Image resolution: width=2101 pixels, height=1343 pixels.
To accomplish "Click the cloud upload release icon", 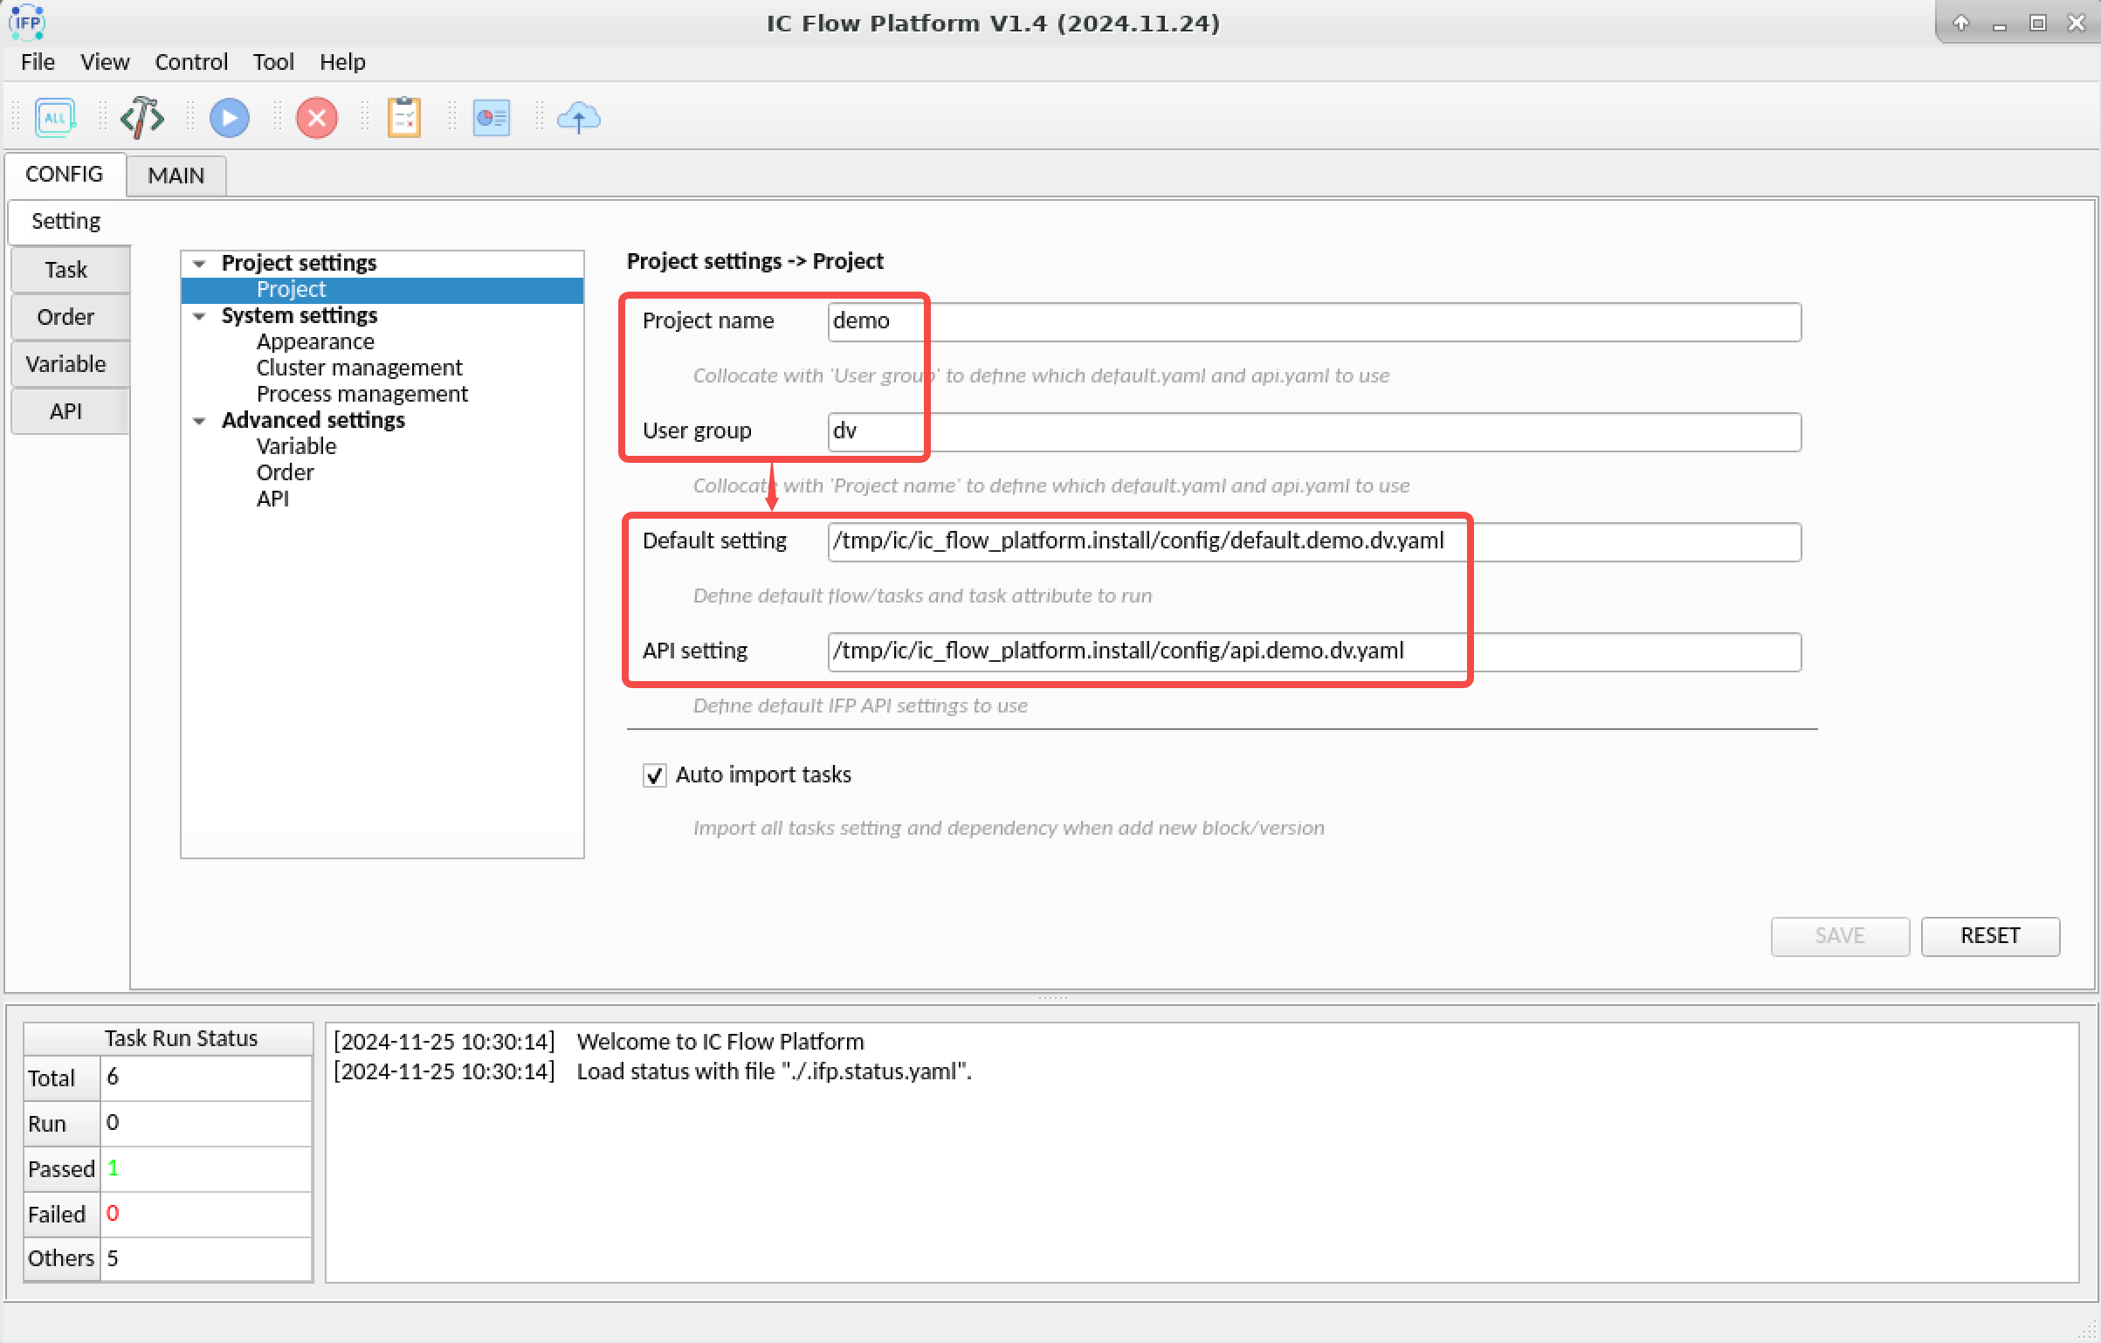I will (x=579, y=118).
